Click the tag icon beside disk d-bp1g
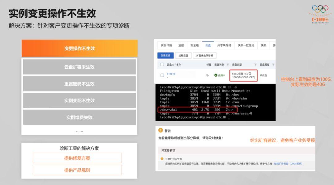The height and width of the screenshot is (185, 334). click(x=207, y=75)
